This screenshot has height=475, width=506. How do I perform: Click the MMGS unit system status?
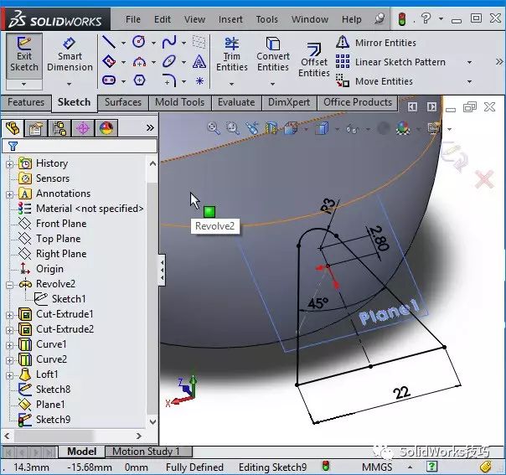377,467
